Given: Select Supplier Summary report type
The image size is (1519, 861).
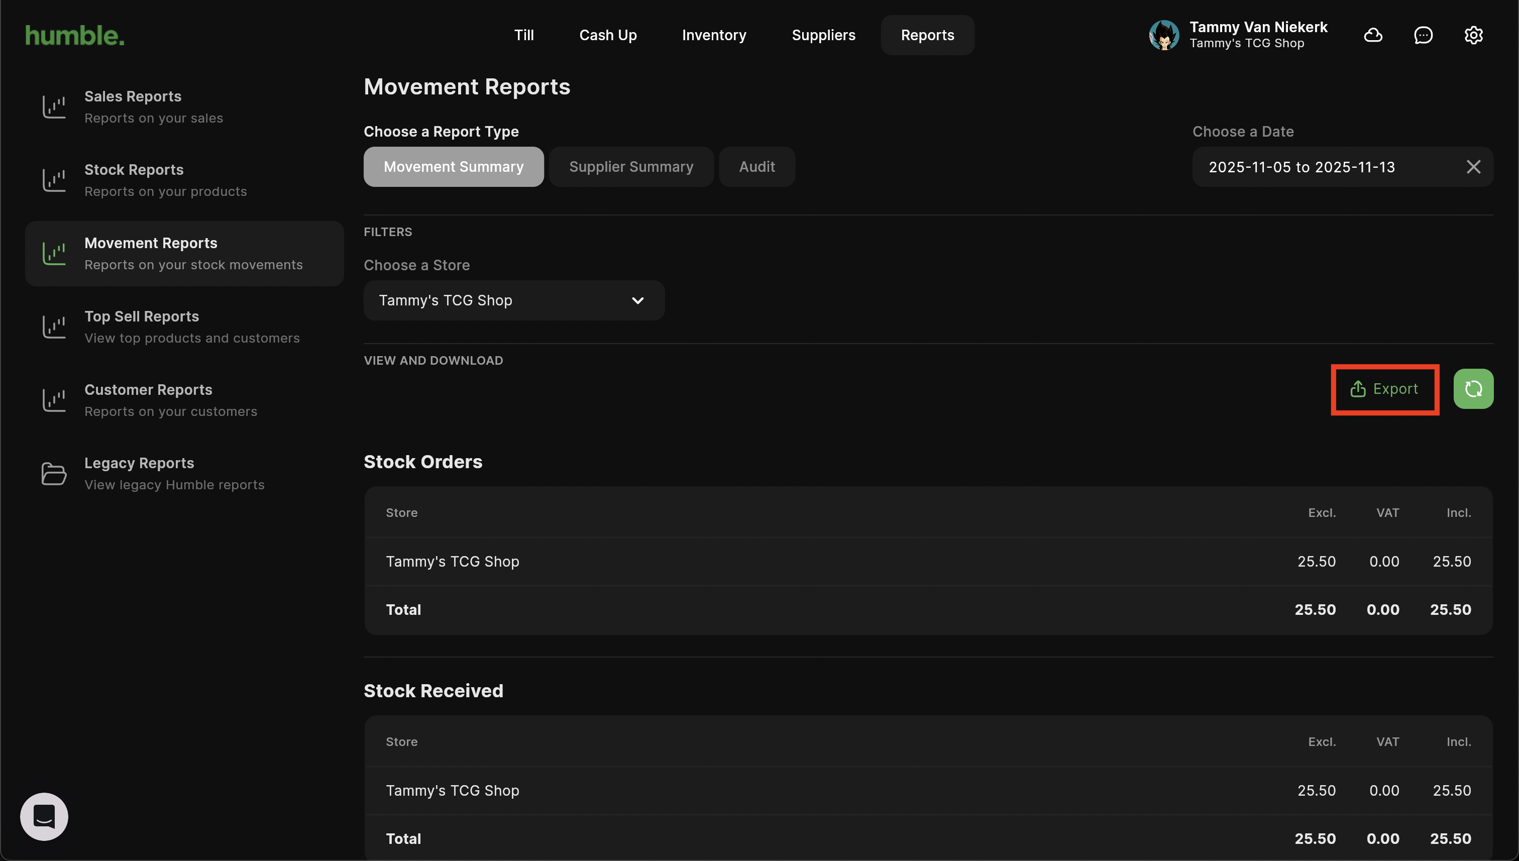Looking at the screenshot, I should [x=631, y=167].
